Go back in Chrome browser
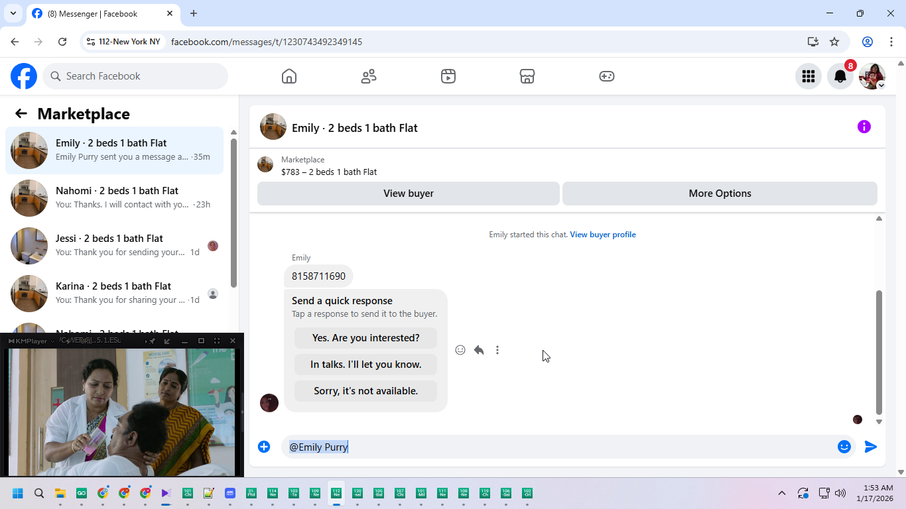 tap(15, 42)
